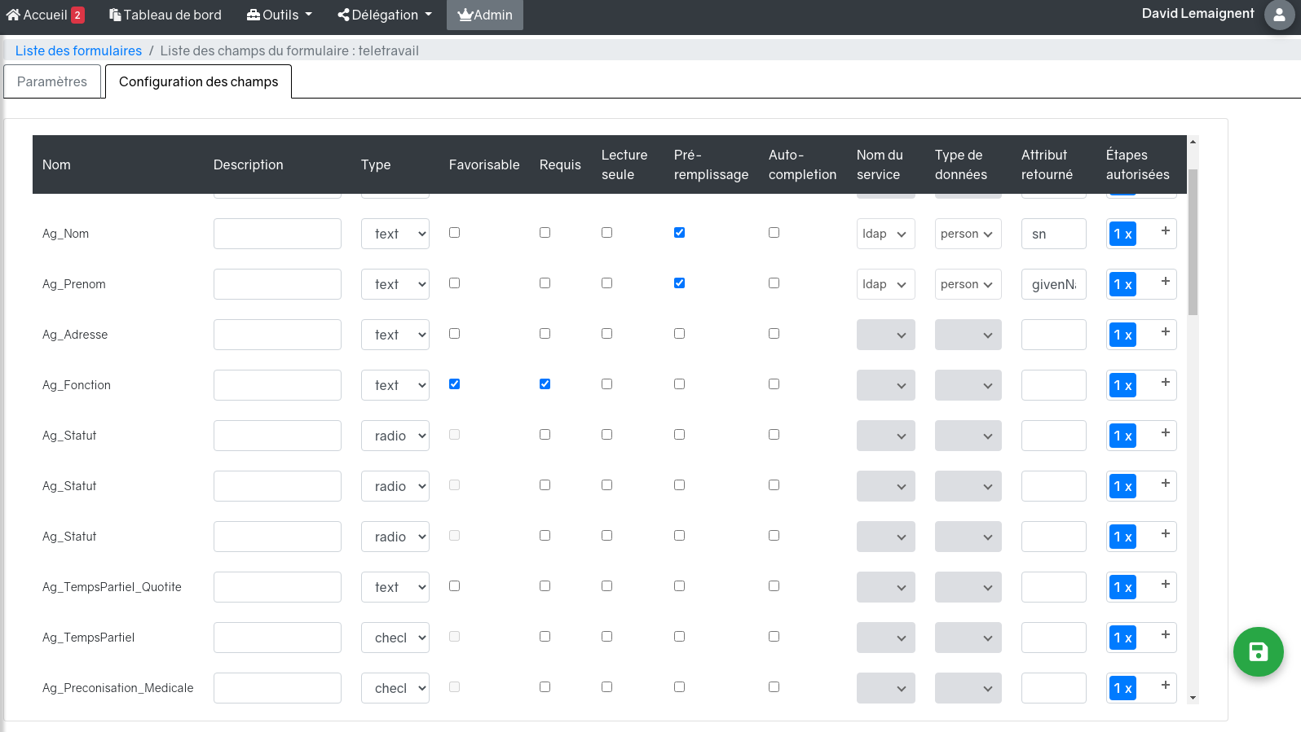1301x732 pixels.
Task: Click the table's vertical scrollbar thumb
Action: [x=1193, y=241]
